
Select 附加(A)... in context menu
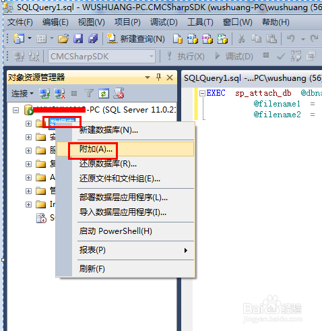125,149
